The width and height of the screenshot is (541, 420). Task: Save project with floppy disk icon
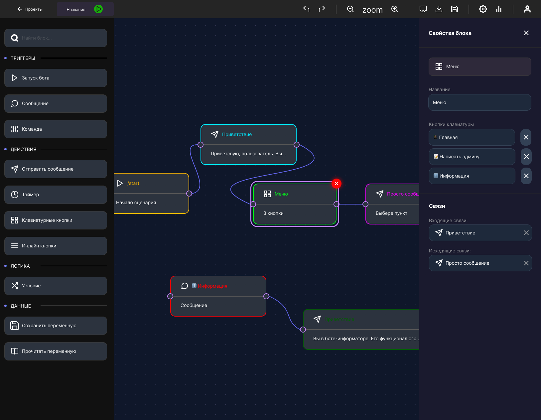[455, 9]
